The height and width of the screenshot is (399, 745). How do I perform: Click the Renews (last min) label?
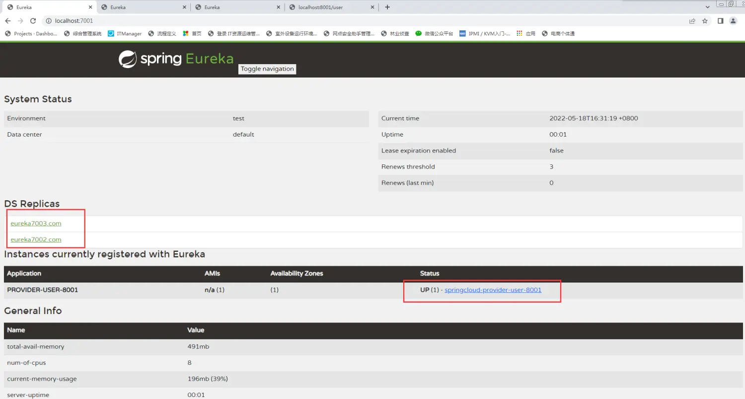coord(407,183)
